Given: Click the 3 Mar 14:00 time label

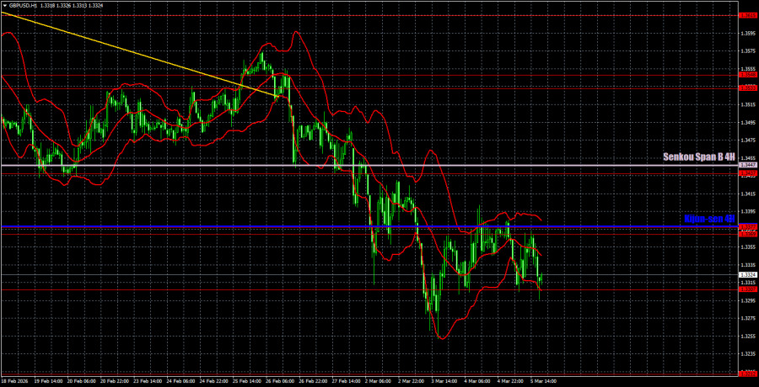Looking at the screenshot, I should [444, 381].
